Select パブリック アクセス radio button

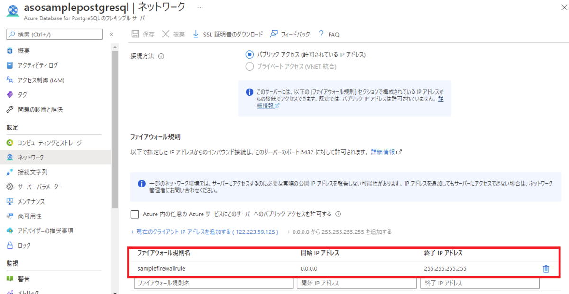[x=249, y=55]
